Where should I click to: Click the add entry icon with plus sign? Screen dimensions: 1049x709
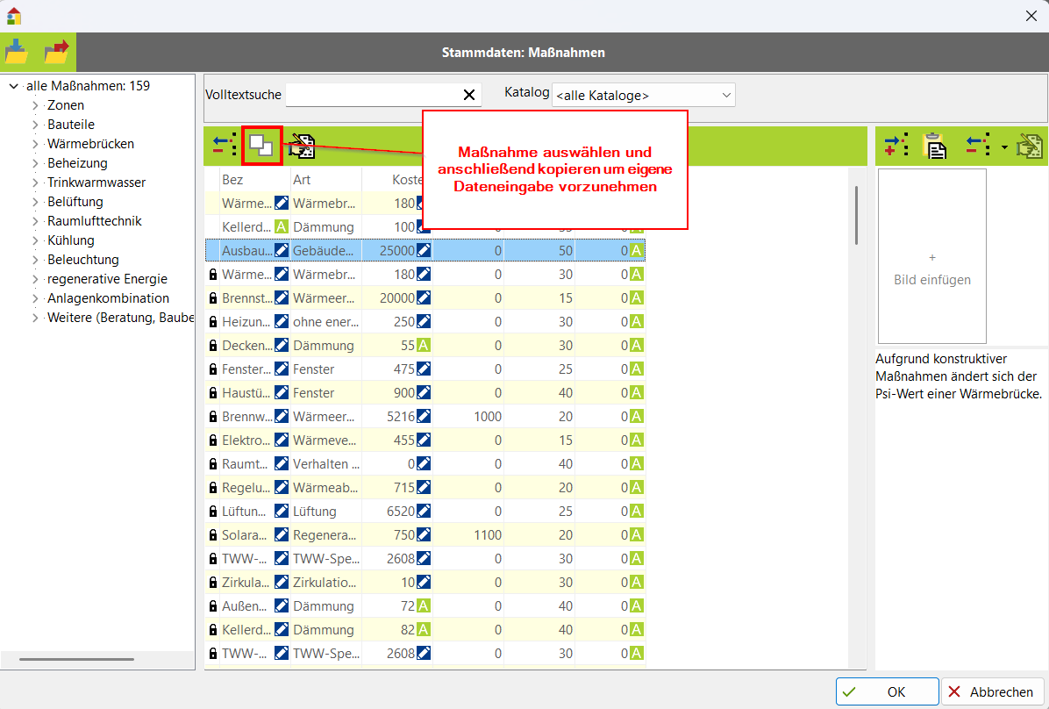[x=896, y=146]
